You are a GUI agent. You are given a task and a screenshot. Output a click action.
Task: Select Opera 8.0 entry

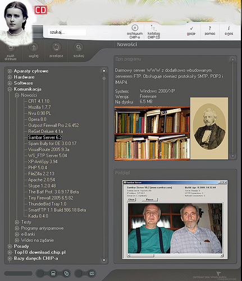pos(37,119)
